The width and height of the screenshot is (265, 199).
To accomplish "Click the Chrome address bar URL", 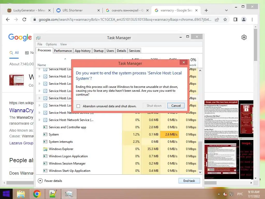I will [125, 19].
